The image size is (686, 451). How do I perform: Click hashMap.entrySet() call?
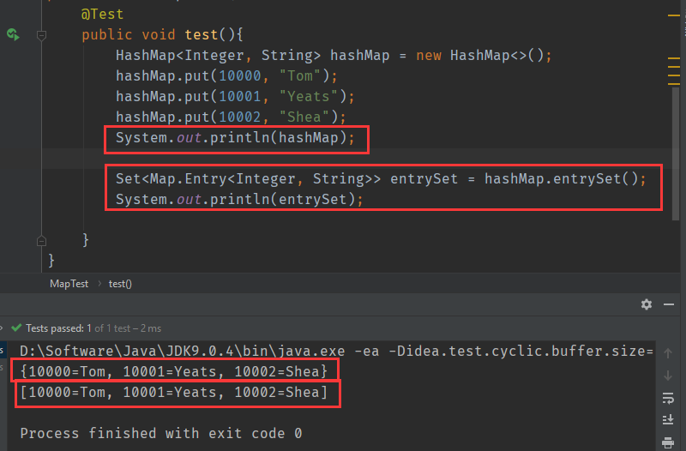[x=562, y=179]
